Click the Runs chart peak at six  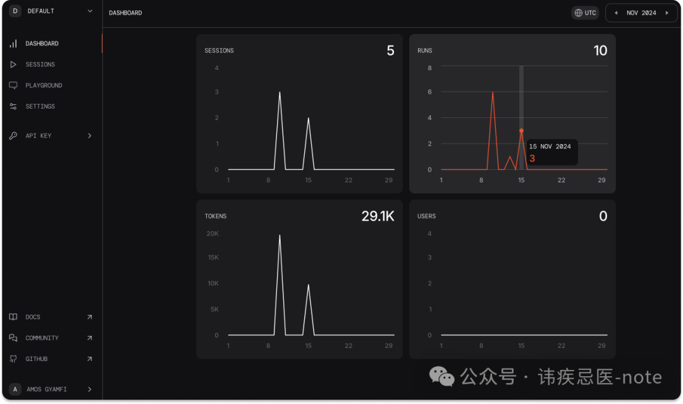[493, 92]
